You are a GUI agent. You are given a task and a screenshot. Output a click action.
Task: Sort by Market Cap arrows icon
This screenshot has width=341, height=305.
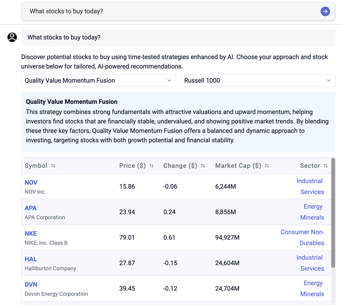click(267, 166)
